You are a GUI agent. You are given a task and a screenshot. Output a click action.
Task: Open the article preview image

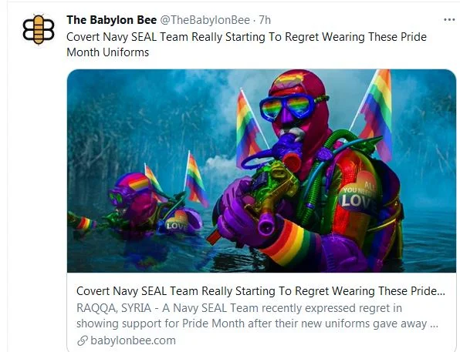tap(262, 171)
